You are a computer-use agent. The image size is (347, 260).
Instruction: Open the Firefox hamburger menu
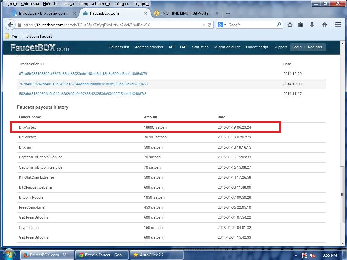coord(338,25)
